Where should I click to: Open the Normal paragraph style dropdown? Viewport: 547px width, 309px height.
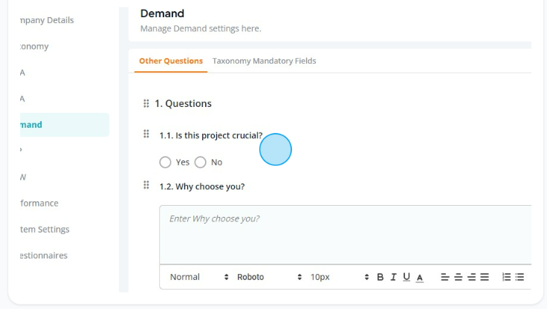[x=199, y=277]
